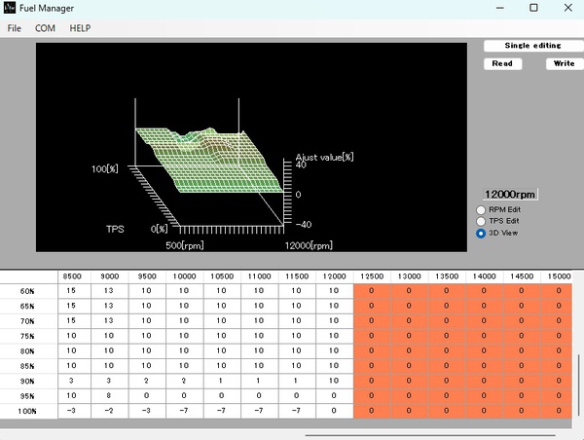Click the Read button
This screenshot has width=584, height=440.
[502, 63]
